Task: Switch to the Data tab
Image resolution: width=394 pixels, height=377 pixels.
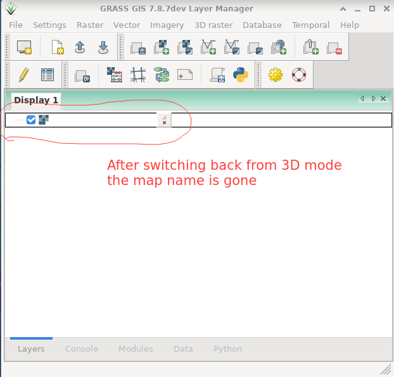Action: [183, 348]
